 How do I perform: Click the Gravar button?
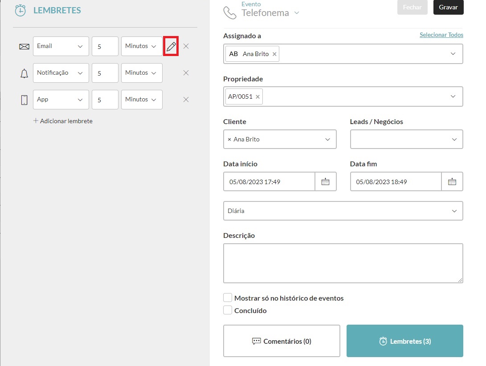[448, 8]
